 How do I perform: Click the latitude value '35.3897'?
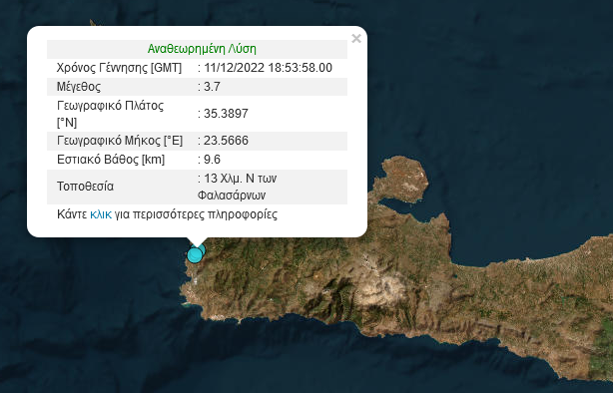226,114
